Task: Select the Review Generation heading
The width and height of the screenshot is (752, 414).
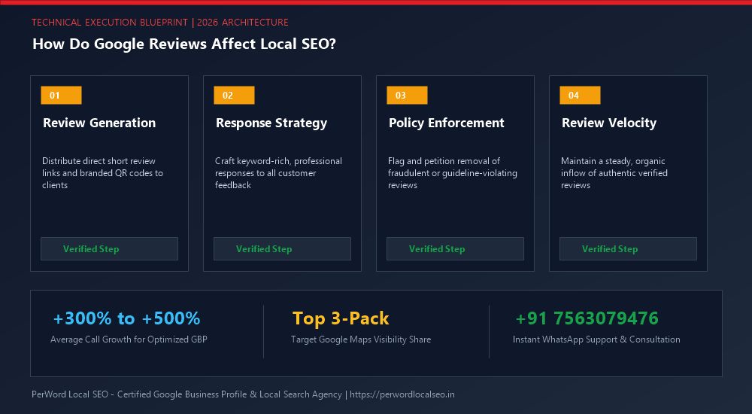Action: [x=99, y=123]
